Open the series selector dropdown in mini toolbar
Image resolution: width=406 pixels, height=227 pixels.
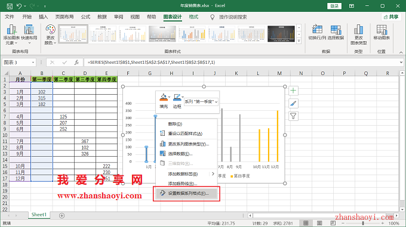pos(216,102)
